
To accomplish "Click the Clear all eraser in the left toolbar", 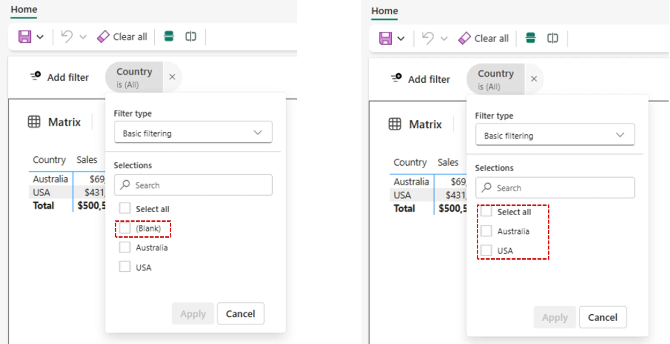I will pyautogui.click(x=103, y=37).
